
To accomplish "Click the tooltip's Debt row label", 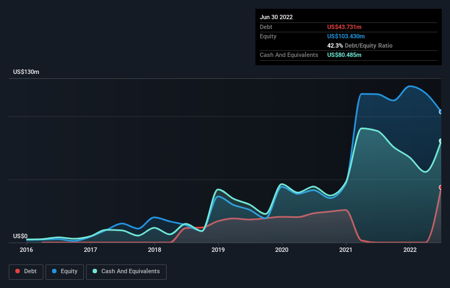I will click(266, 27).
